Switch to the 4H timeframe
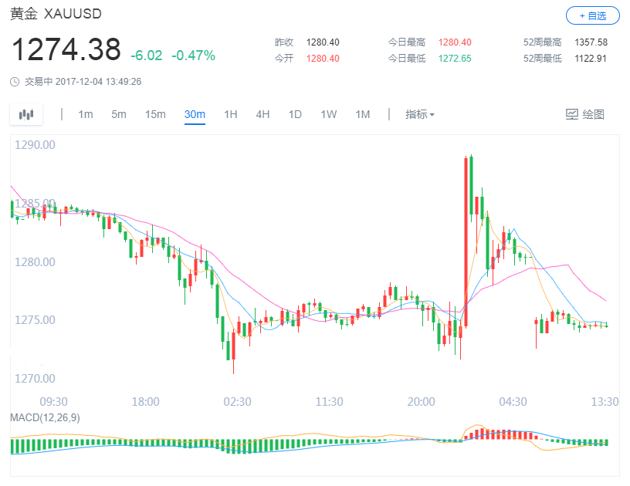 pyautogui.click(x=262, y=113)
